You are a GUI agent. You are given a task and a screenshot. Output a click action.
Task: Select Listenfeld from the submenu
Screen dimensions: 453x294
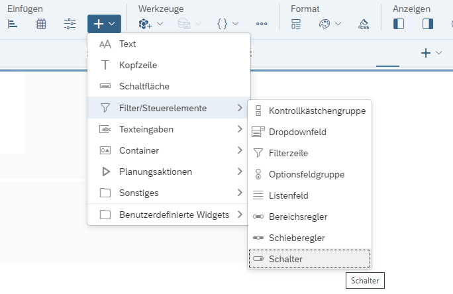click(x=310, y=195)
